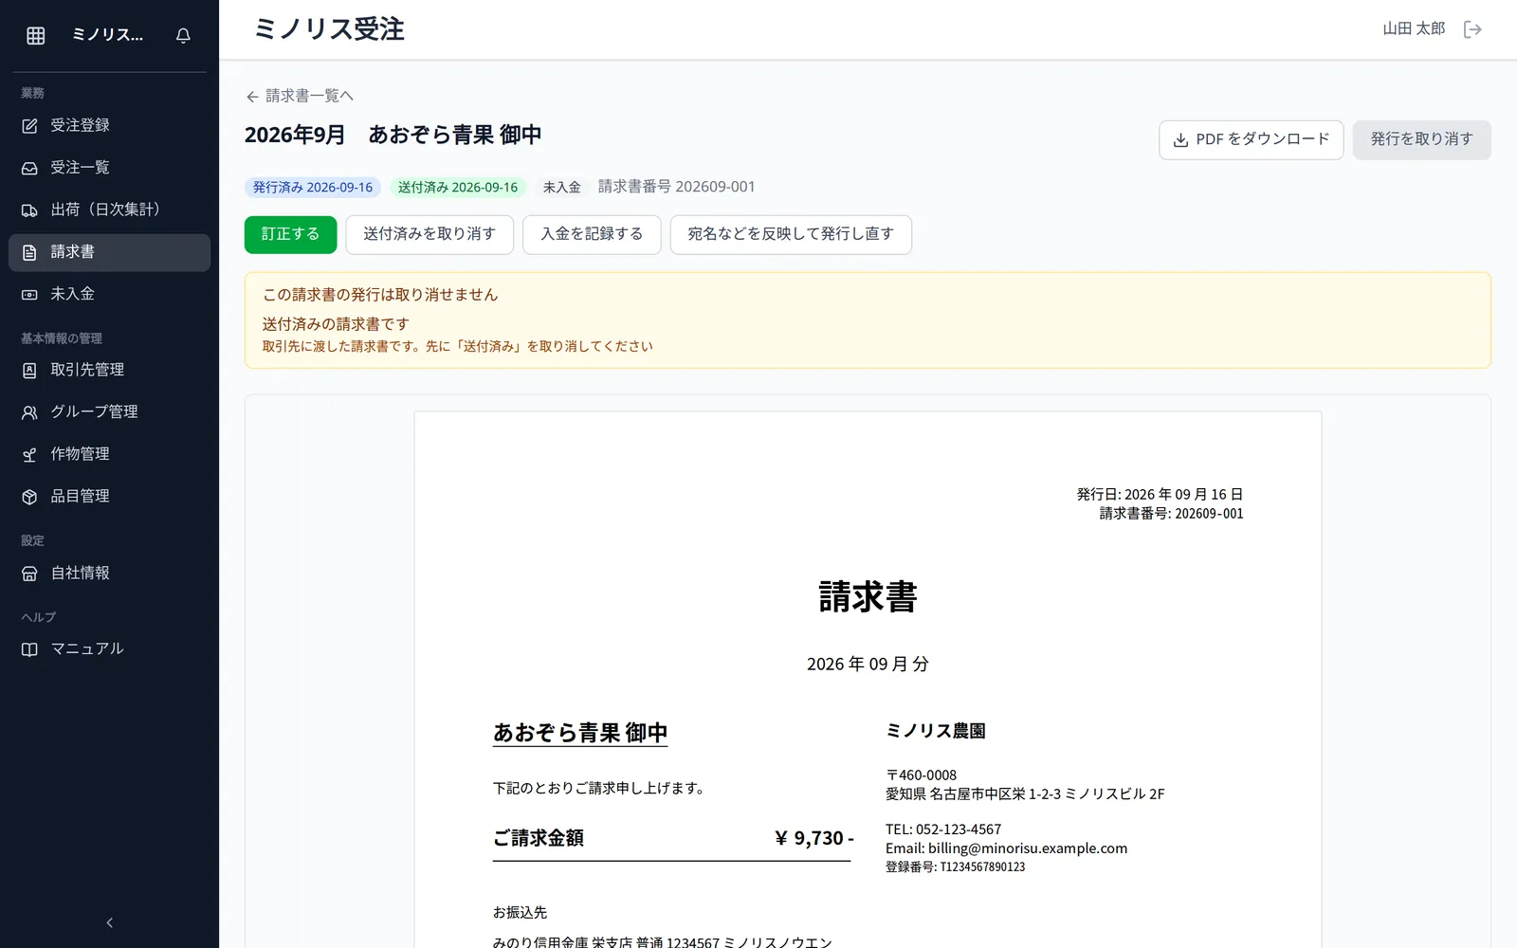Click the 取引先管理 contact icon
Viewport: 1517px width, 948px height.
(29, 370)
